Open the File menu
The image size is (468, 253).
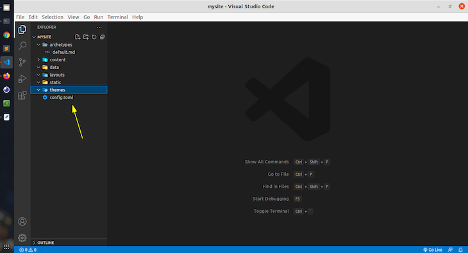coord(21,17)
